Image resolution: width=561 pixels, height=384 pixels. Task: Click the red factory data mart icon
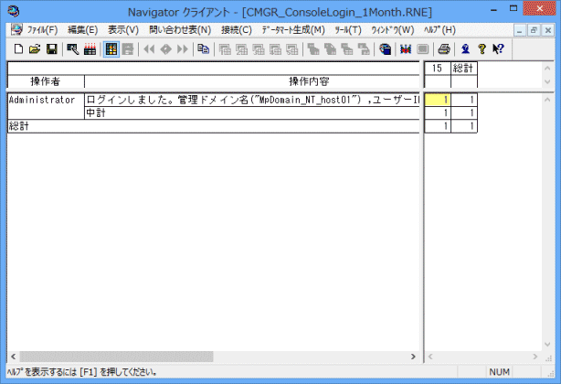point(90,48)
